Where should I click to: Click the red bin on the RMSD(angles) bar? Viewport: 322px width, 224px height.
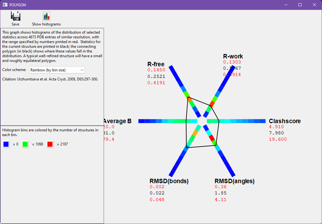click(x=212, y=138)
